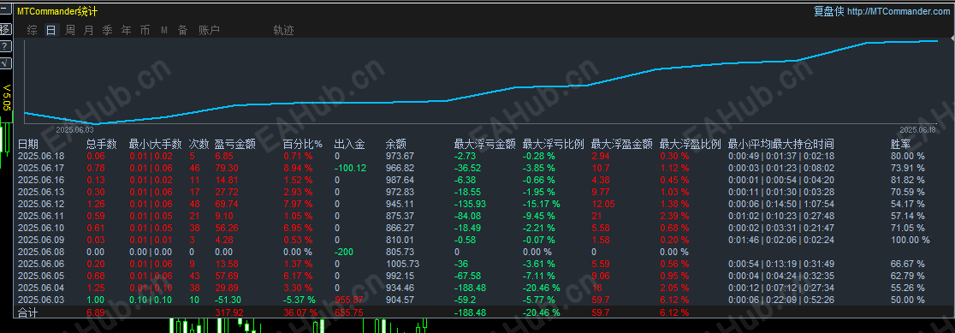This screenshot has width=955, height=333.
Task: Click the -100.12 withdrawal value
Action: (x=350, y=168)
